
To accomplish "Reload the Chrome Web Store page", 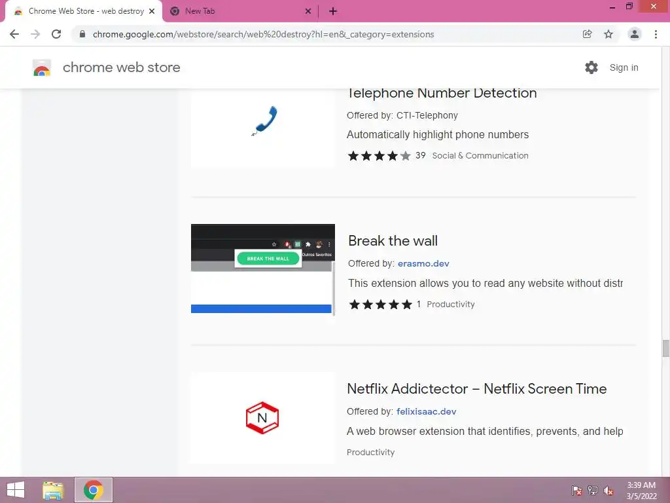I will pyautogui.click(x=56, y=34).
